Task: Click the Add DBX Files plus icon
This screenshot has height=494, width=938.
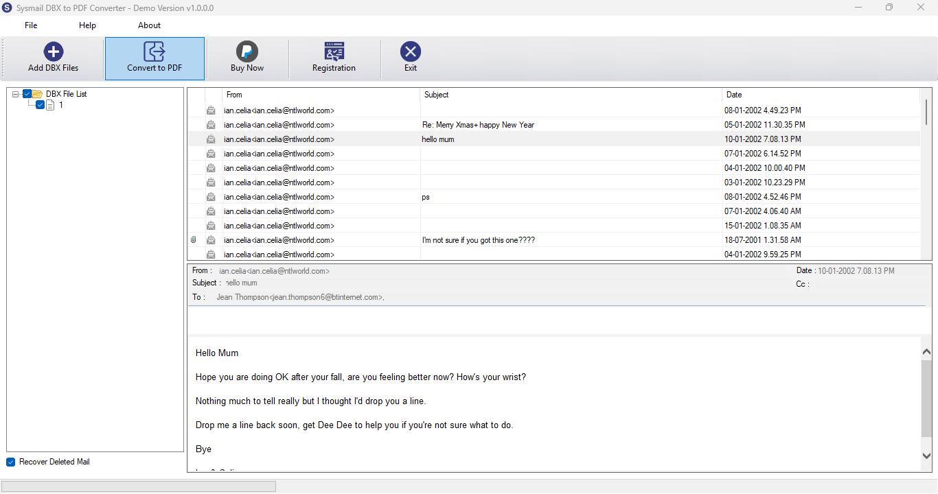Action: [x=54, y=51]
